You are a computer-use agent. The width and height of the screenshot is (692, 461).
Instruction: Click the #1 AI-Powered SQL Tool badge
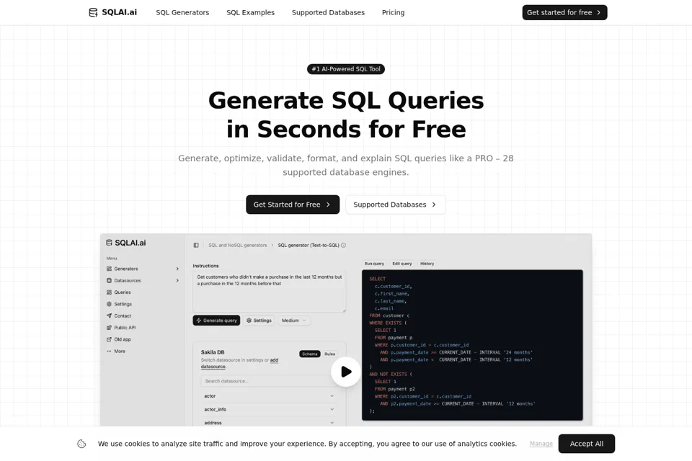346,69
